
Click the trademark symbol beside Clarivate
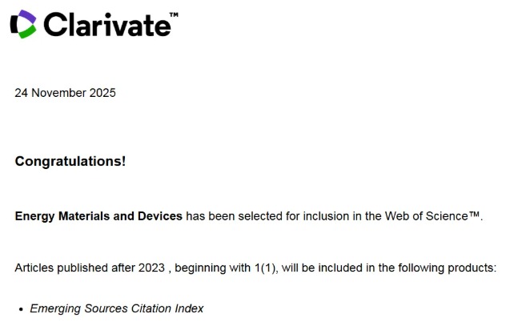[x=174, y=15]
